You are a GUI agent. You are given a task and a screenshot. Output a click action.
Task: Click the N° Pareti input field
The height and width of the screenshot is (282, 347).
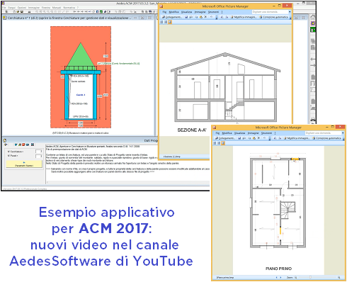39,156
